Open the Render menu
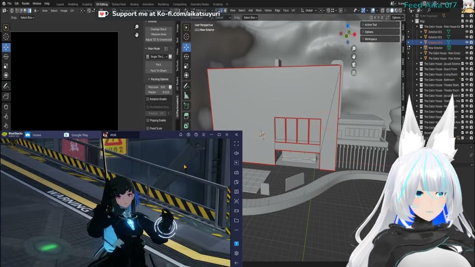 pos(26,3)
